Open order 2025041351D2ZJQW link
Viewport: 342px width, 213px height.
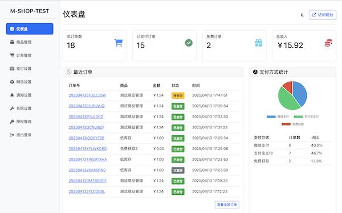(87, 95)
